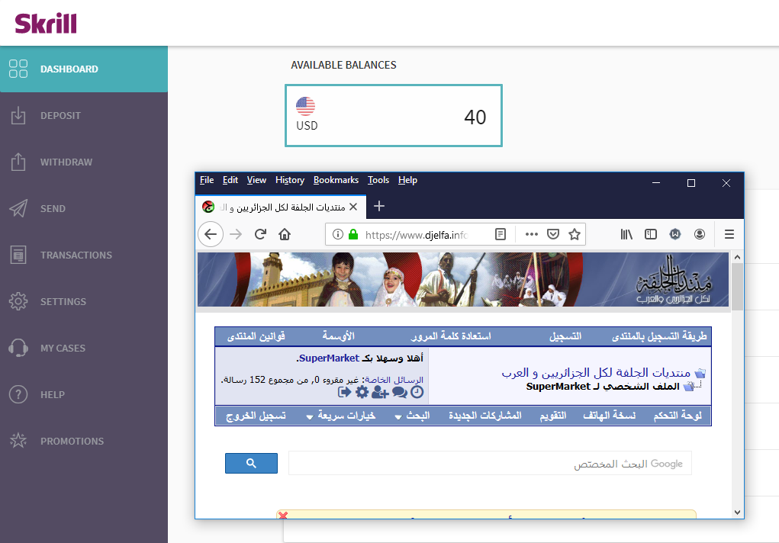
Task: Click the forum header banner image
Action: 463,279
